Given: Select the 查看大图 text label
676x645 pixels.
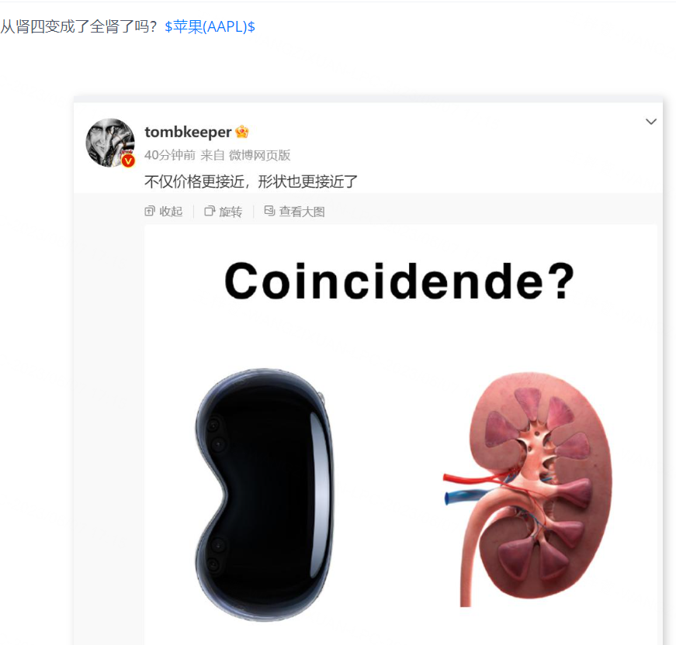Looking at the screenshot, I should (x=302, y=212).
